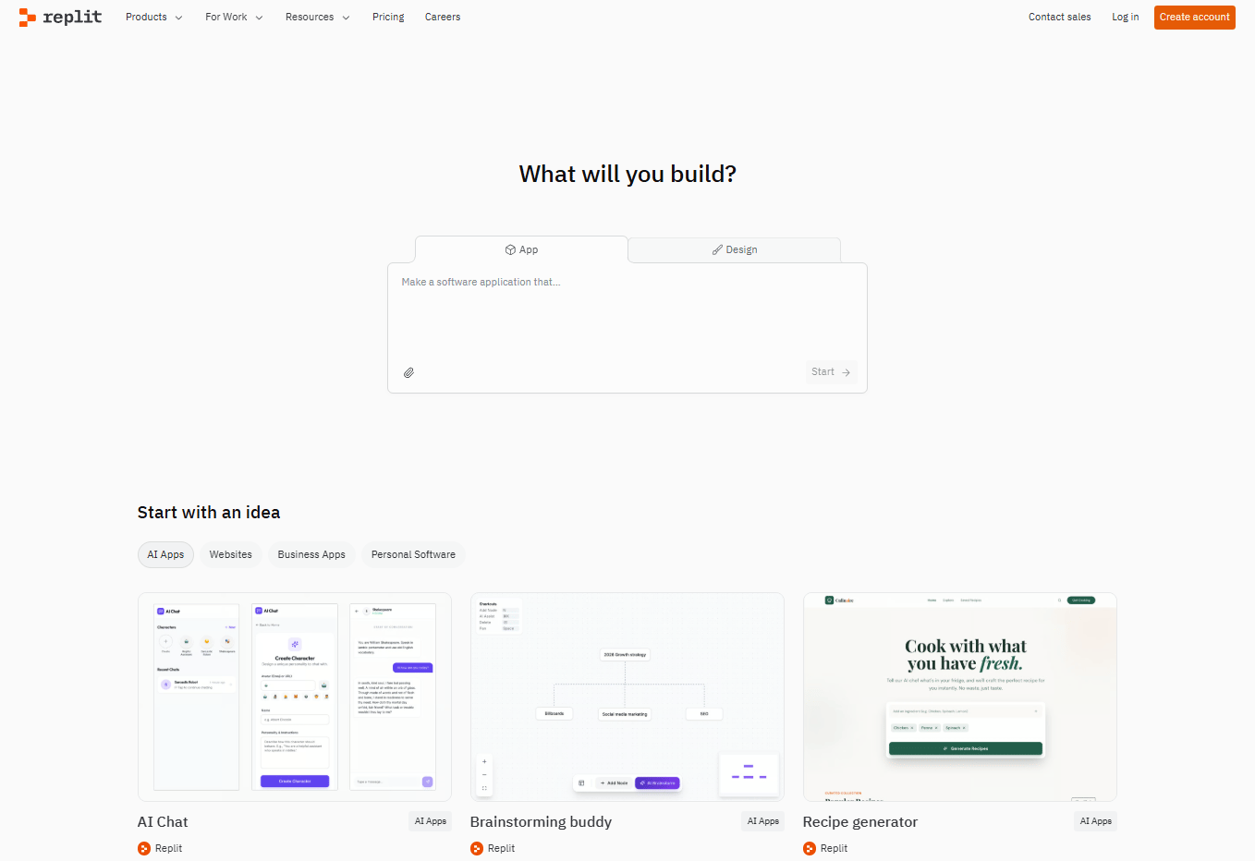Click the AI Brainstorm sparkle button

click(x=657, y=782)
